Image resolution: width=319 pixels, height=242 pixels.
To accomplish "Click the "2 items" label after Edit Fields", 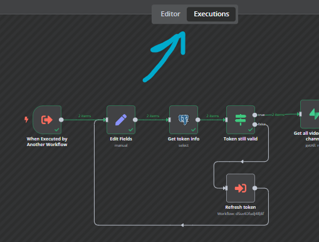I will pos(153,116).
